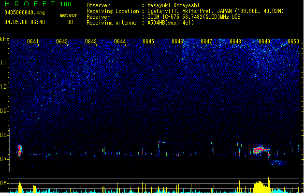The image size is (304, 193).
Task: Click the hook-shaped echo trace after 0645
Action: [161, 147]
